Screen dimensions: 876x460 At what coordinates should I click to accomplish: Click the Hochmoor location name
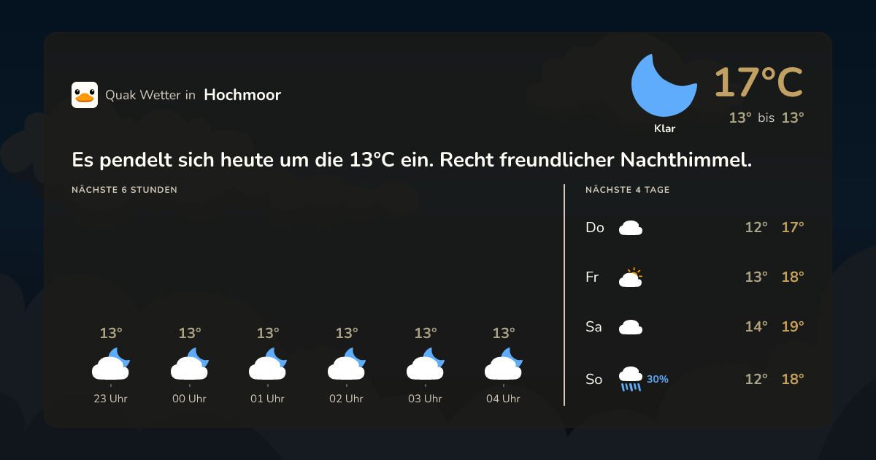(242, 95)
